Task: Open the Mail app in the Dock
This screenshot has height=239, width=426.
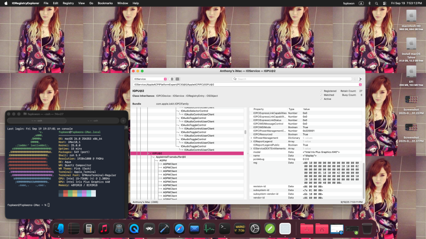Action: click(195, 229)
